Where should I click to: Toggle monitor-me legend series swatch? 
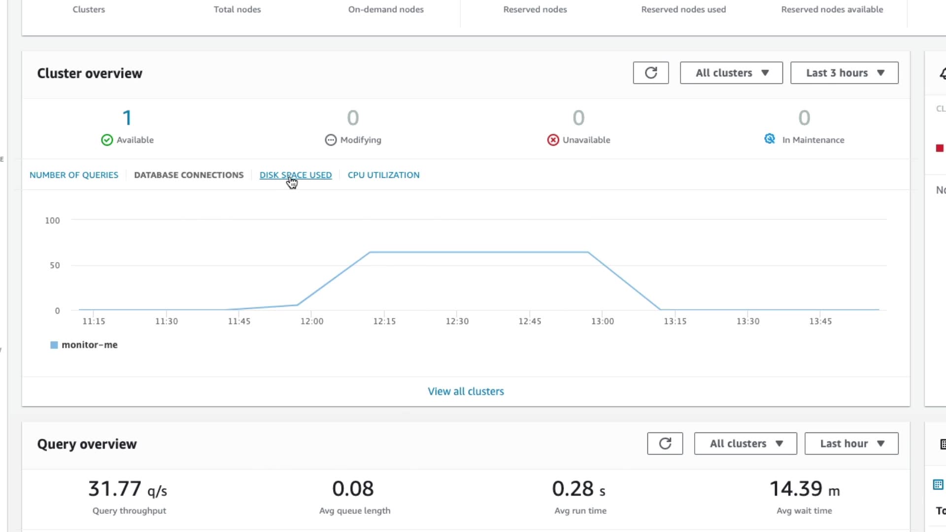click(x=54, y=345)
